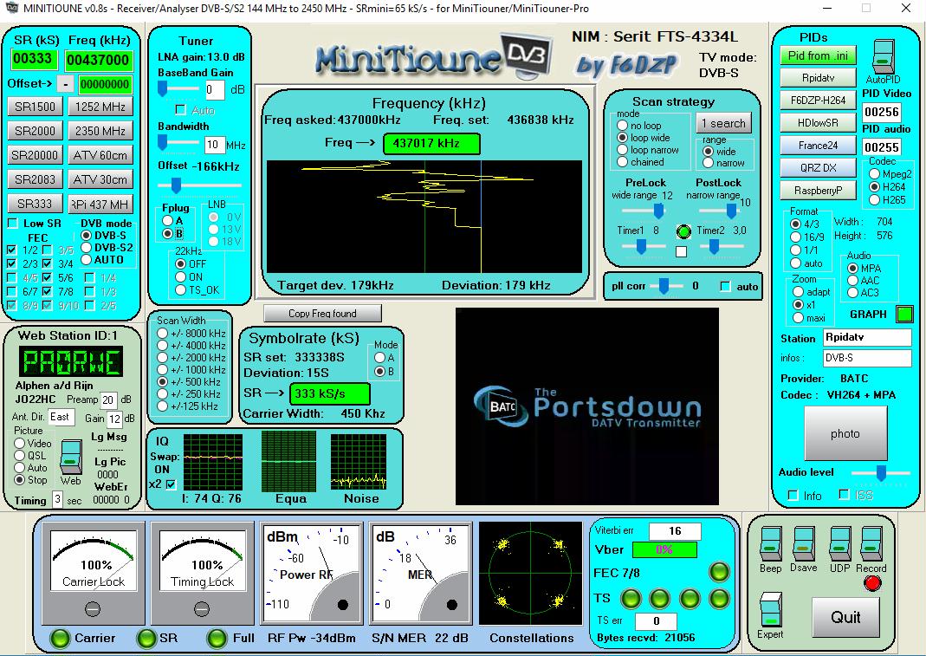Toggle the FEC 7/8 checkbox
The height and width of the screenshot is (656, 926).
(x=48, y=291)
